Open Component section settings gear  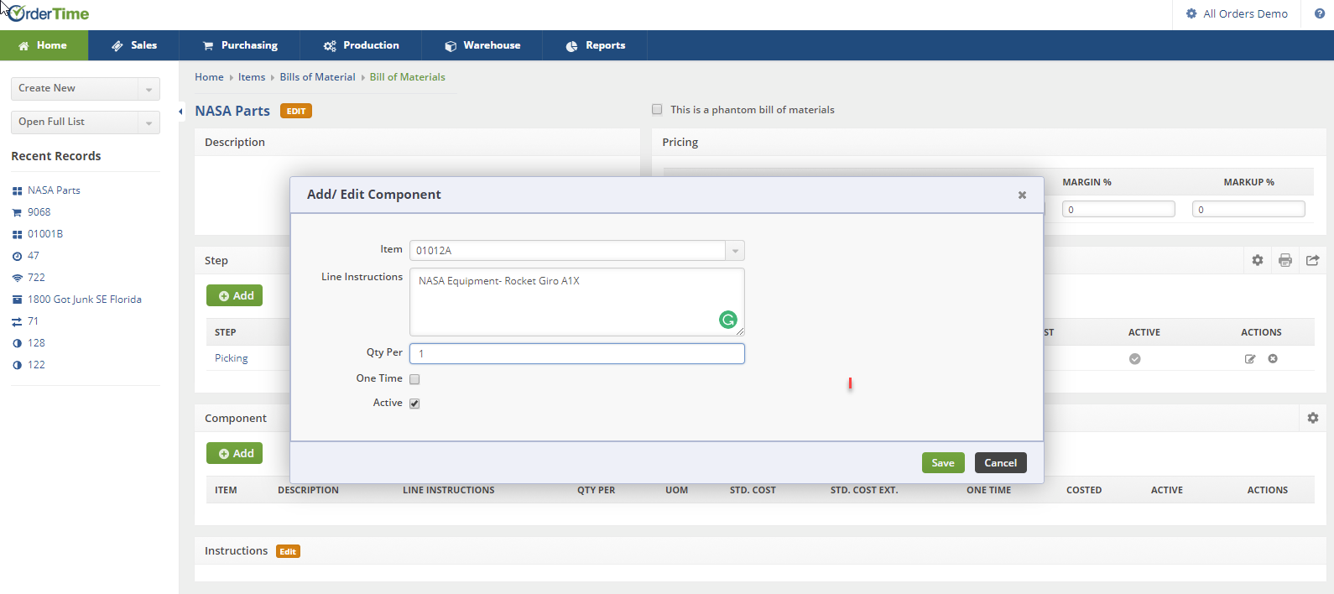coord(1313,418)
